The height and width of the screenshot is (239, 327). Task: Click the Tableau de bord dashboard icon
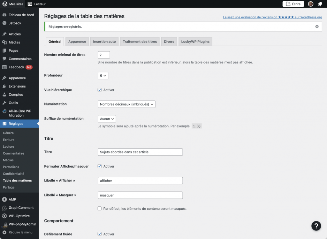point(4,15)
